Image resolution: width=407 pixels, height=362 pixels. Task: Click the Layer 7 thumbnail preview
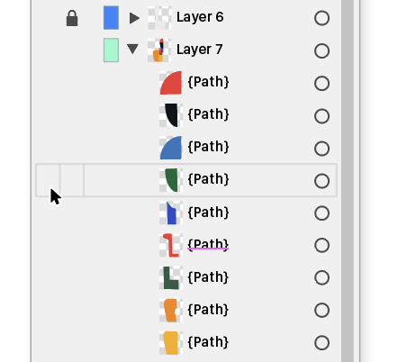[x=159, y=50]
